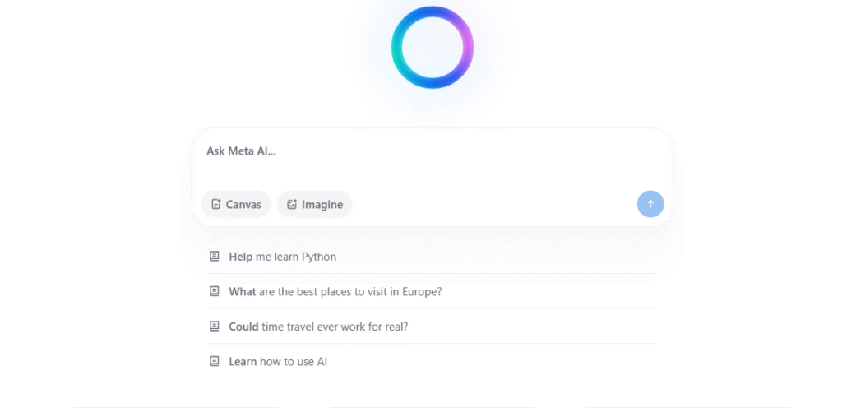Select Could time travel ever work for real
This screenshot has width=842, height=408.
[x=433, y=327]
